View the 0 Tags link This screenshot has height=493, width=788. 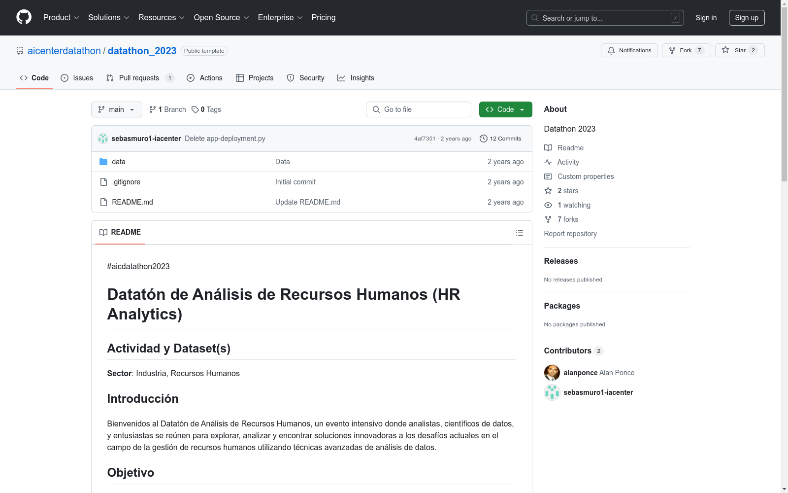206,109
